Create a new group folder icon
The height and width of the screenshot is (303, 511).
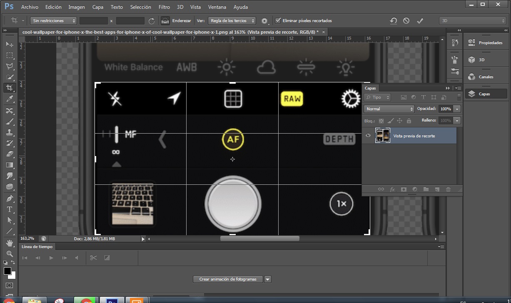tap(426, 189)
